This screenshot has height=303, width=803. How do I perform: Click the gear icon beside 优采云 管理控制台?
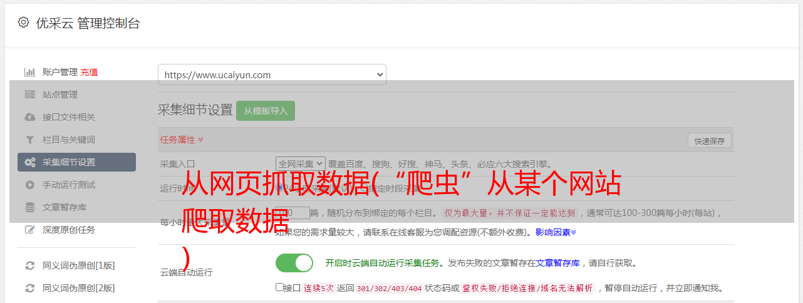23,23
